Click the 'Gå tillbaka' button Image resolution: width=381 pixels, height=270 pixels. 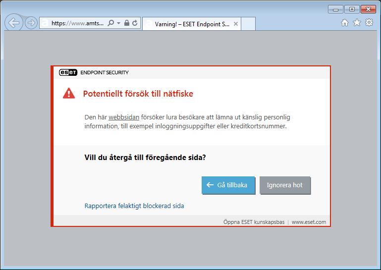[228, 185]
